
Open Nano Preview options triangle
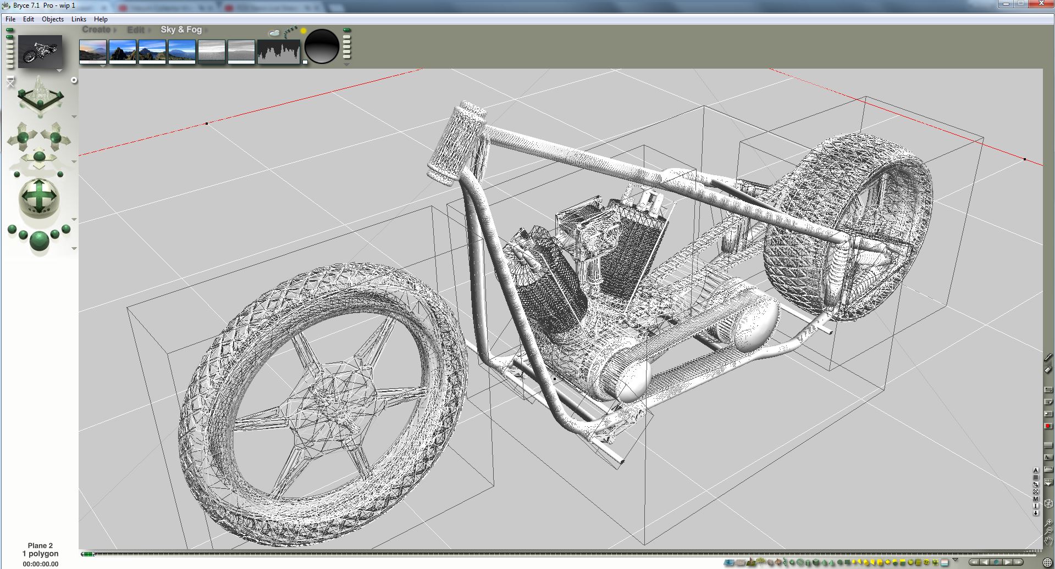tap(59, 70)
